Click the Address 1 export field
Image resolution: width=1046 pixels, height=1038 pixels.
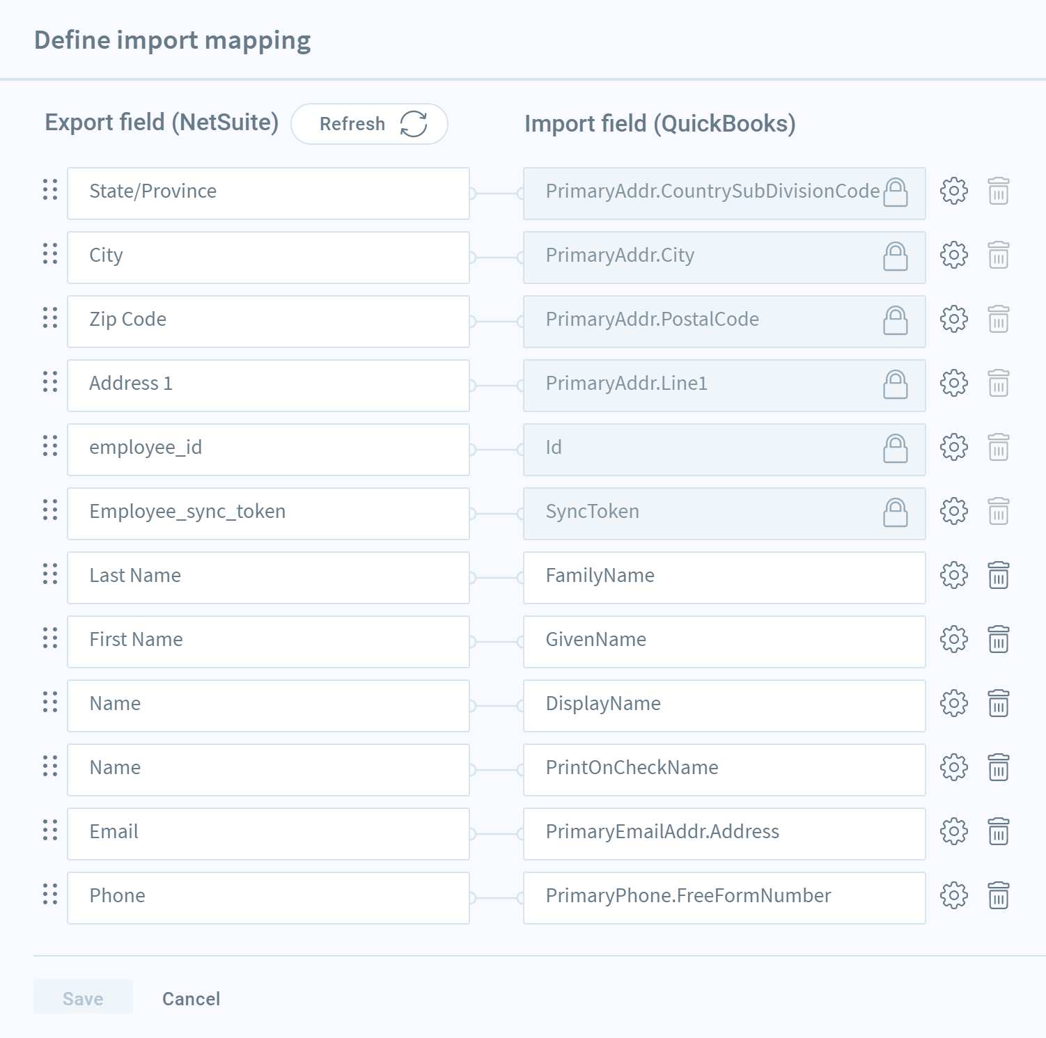tap(268, 386)
